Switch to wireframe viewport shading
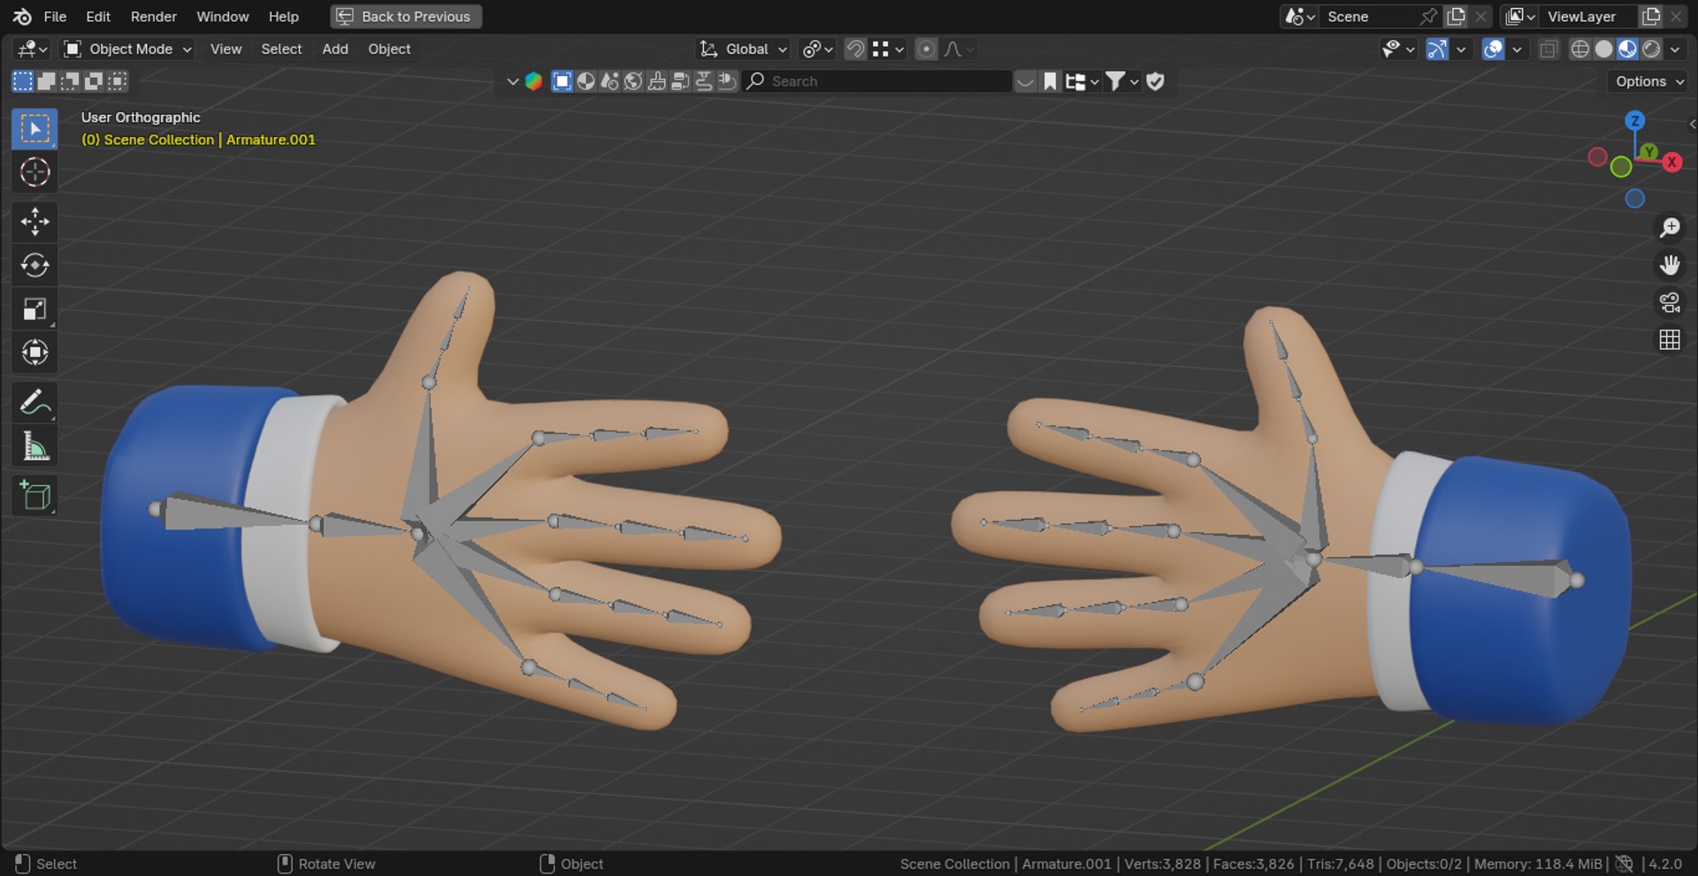 1579,50
